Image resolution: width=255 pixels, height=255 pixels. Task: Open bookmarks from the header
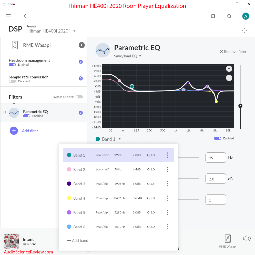(213, 16)
